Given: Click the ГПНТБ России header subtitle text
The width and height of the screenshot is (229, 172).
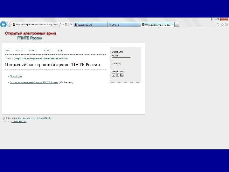Looking at the screenshot, I should (30, 38).
